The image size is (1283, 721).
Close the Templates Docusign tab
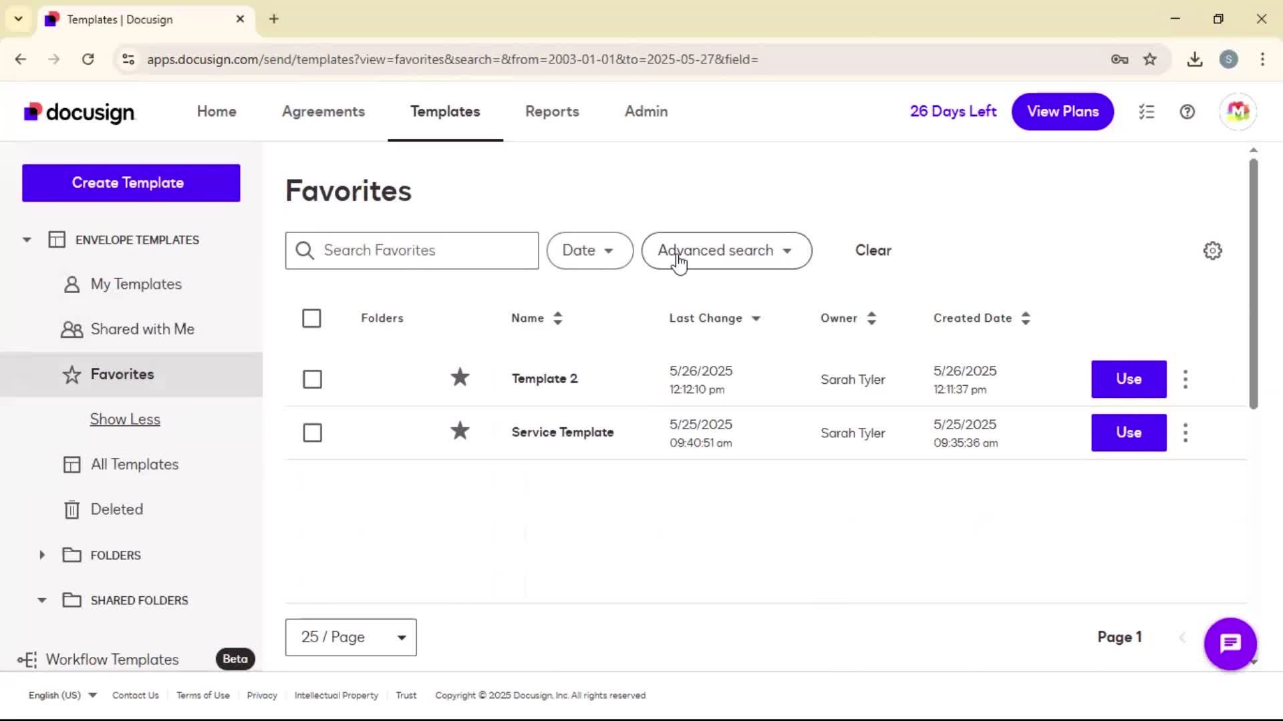click(241, 19)
